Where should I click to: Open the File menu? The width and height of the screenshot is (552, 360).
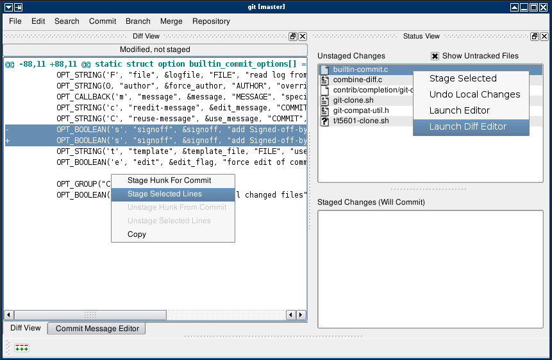(15, 21)
